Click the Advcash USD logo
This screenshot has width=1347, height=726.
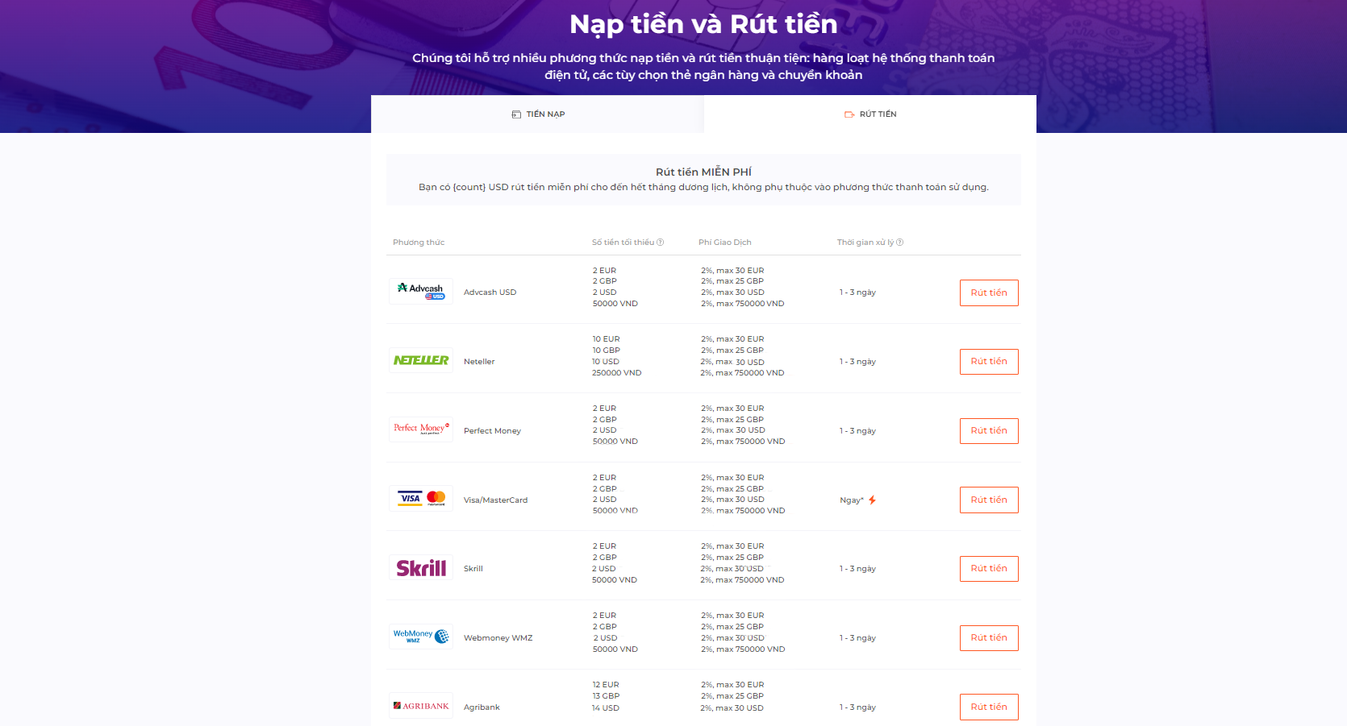pos(421,292)
